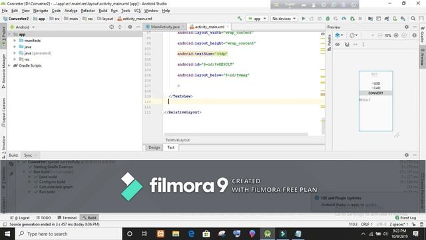
Task: Toggle tool window bars icon in status bar
Action: coord(5,225)
